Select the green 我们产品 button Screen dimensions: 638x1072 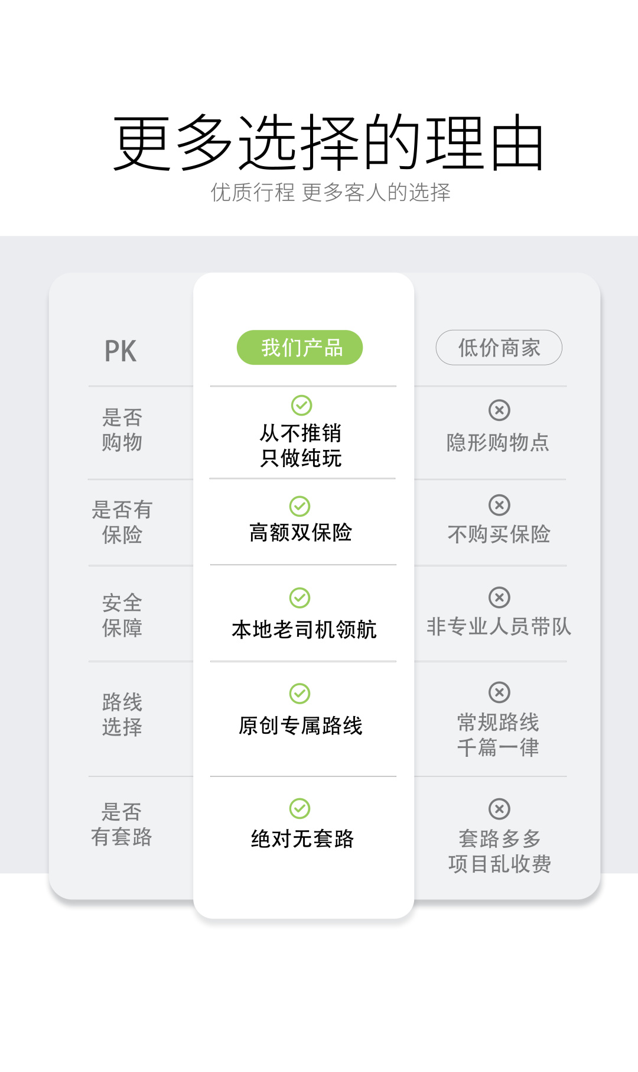click(x=300, y=348)
